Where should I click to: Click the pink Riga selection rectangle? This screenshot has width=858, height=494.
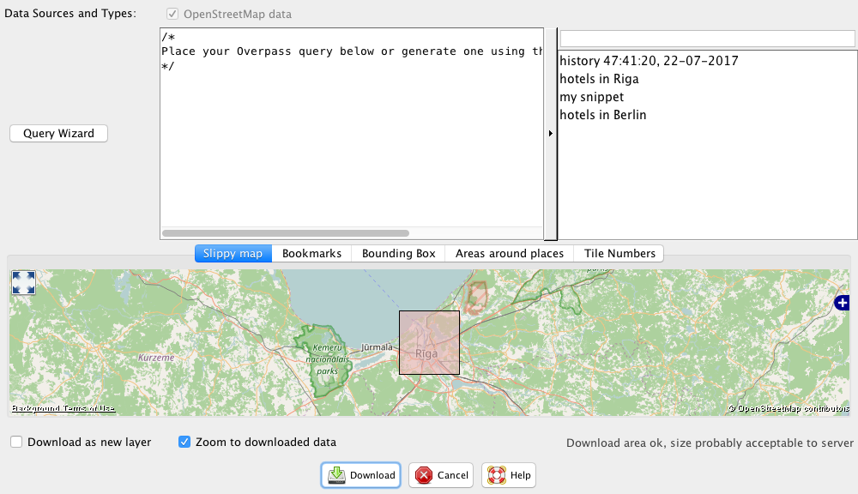(430, 342)
